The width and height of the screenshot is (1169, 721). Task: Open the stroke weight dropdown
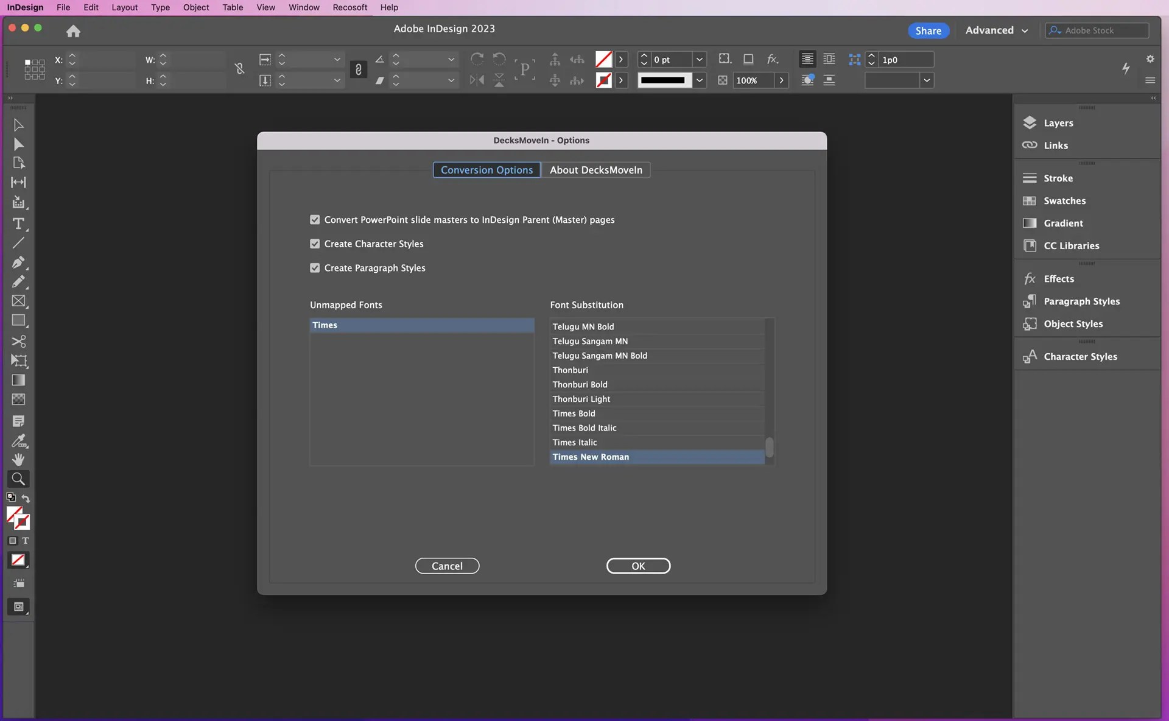click(699, 59)
